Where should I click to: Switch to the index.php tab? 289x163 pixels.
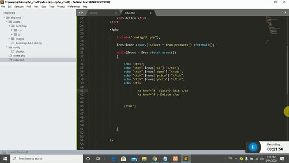130,13
